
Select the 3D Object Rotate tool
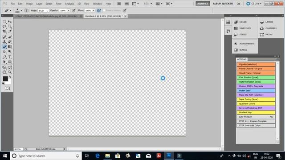[x=4, y=68]
